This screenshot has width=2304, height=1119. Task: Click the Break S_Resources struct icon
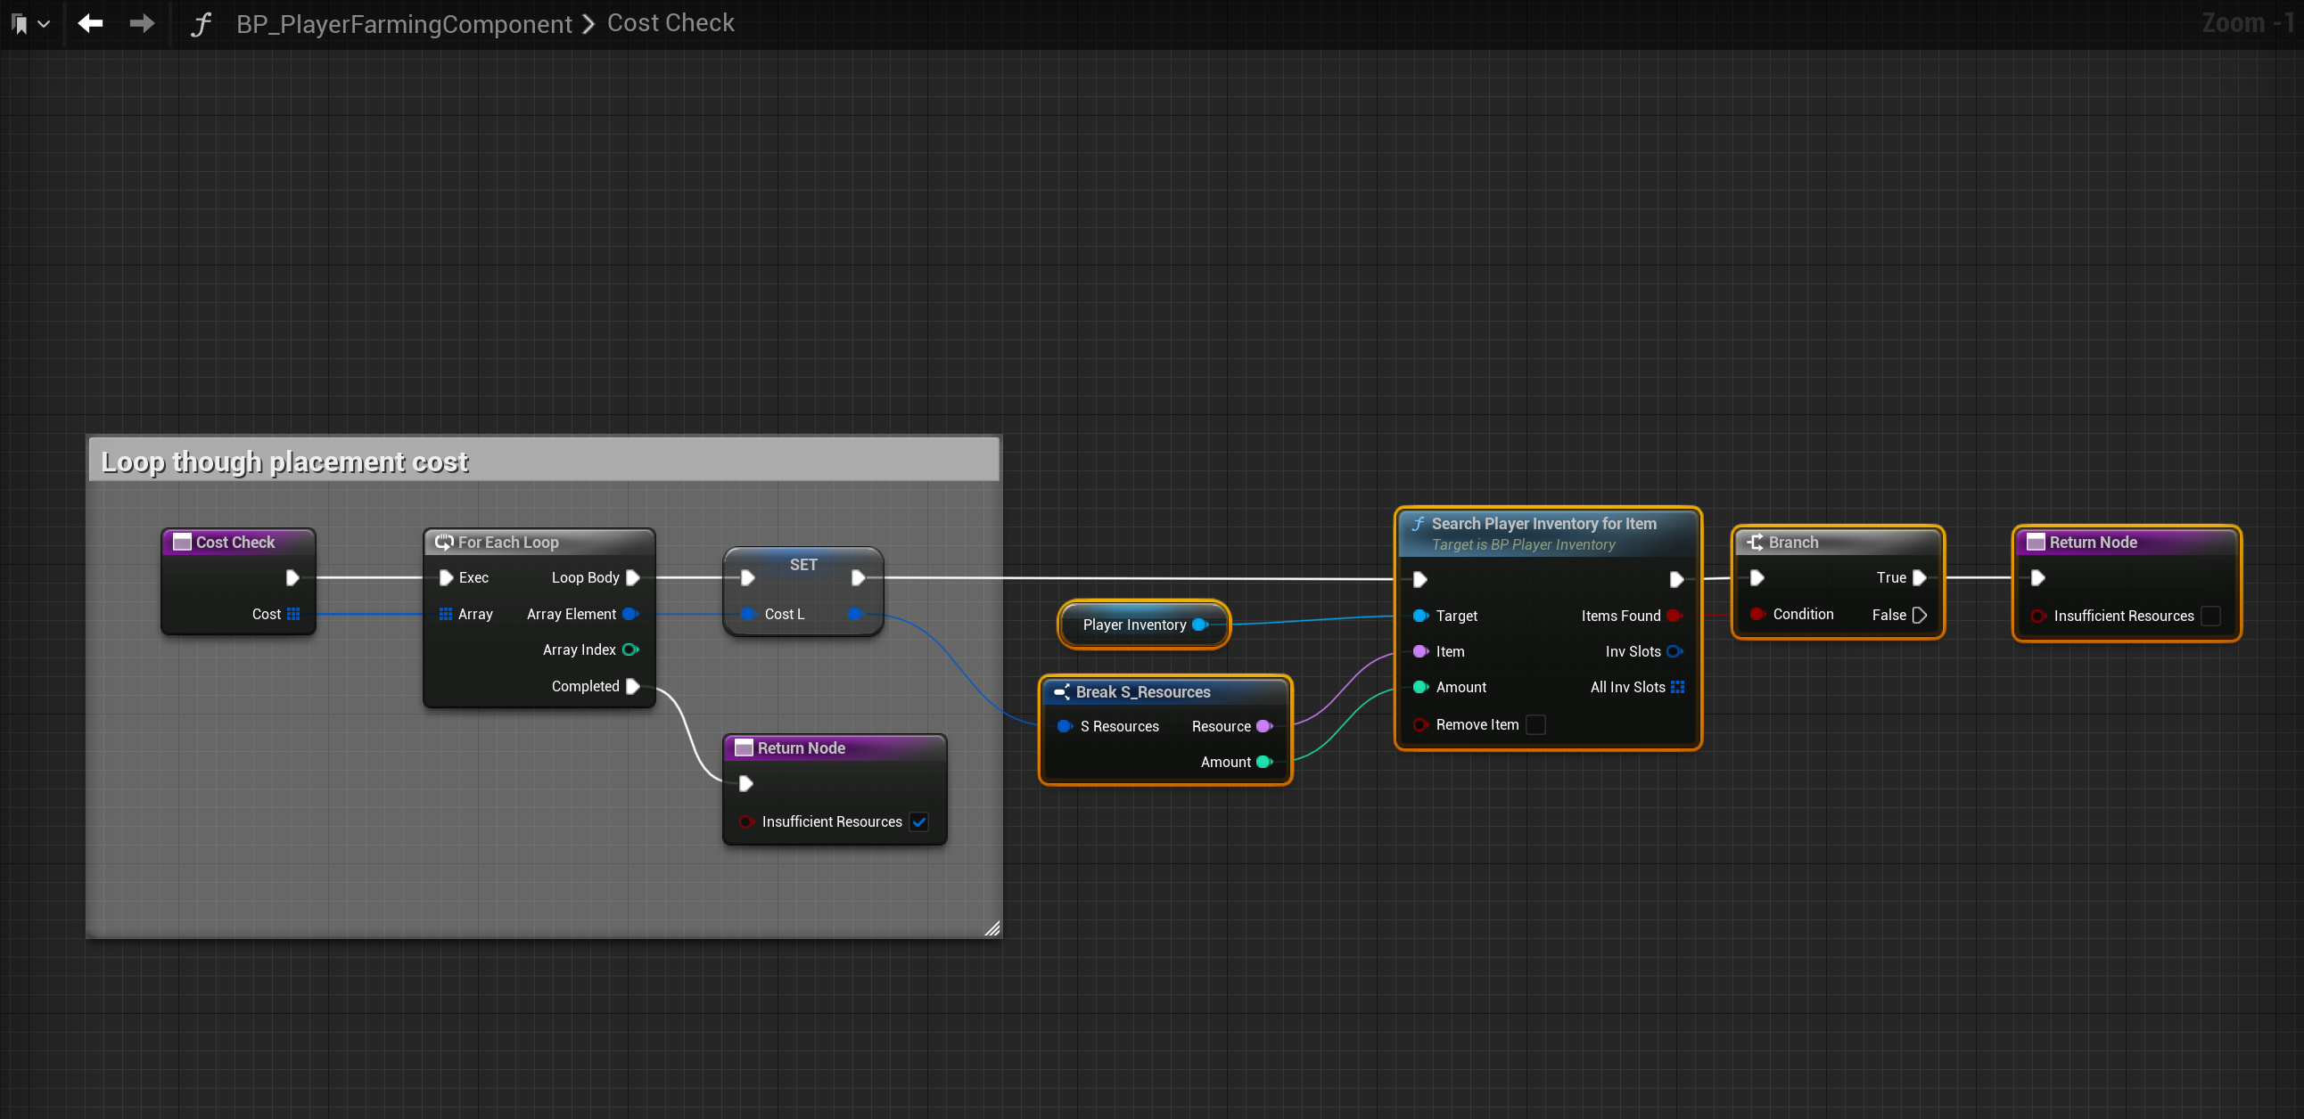click(1062, 691)
